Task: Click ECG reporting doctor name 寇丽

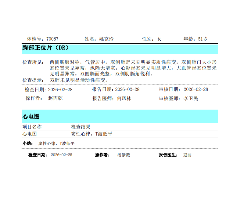Action: click(188, 155)
